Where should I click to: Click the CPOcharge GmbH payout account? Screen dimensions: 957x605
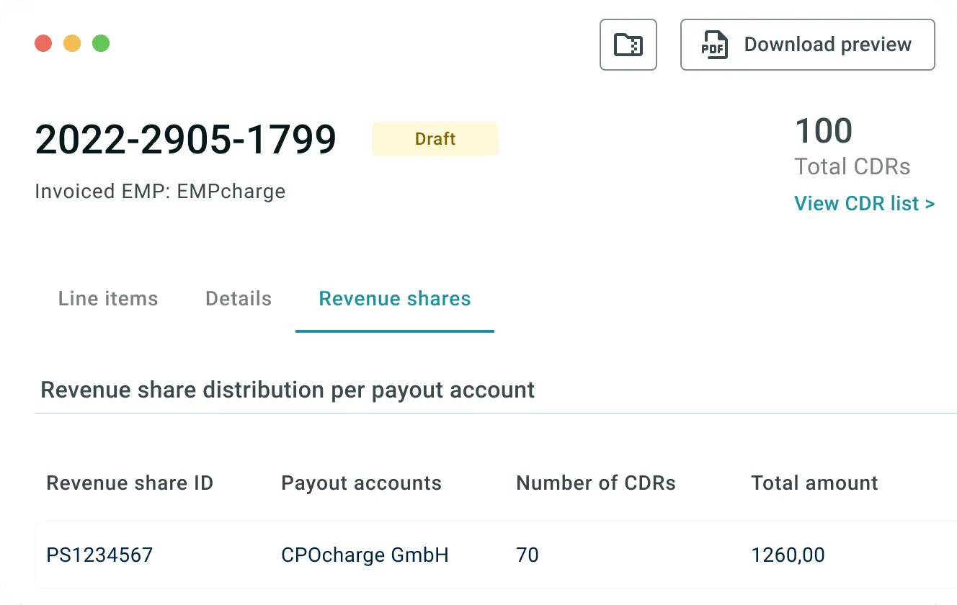[x=365, y=555]
